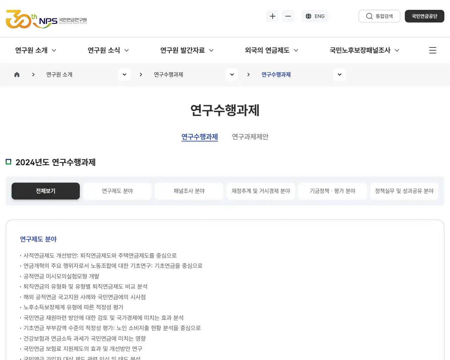Click list item 연금개혁의 주요 행위자로서 노동조합

coord(113,266)
